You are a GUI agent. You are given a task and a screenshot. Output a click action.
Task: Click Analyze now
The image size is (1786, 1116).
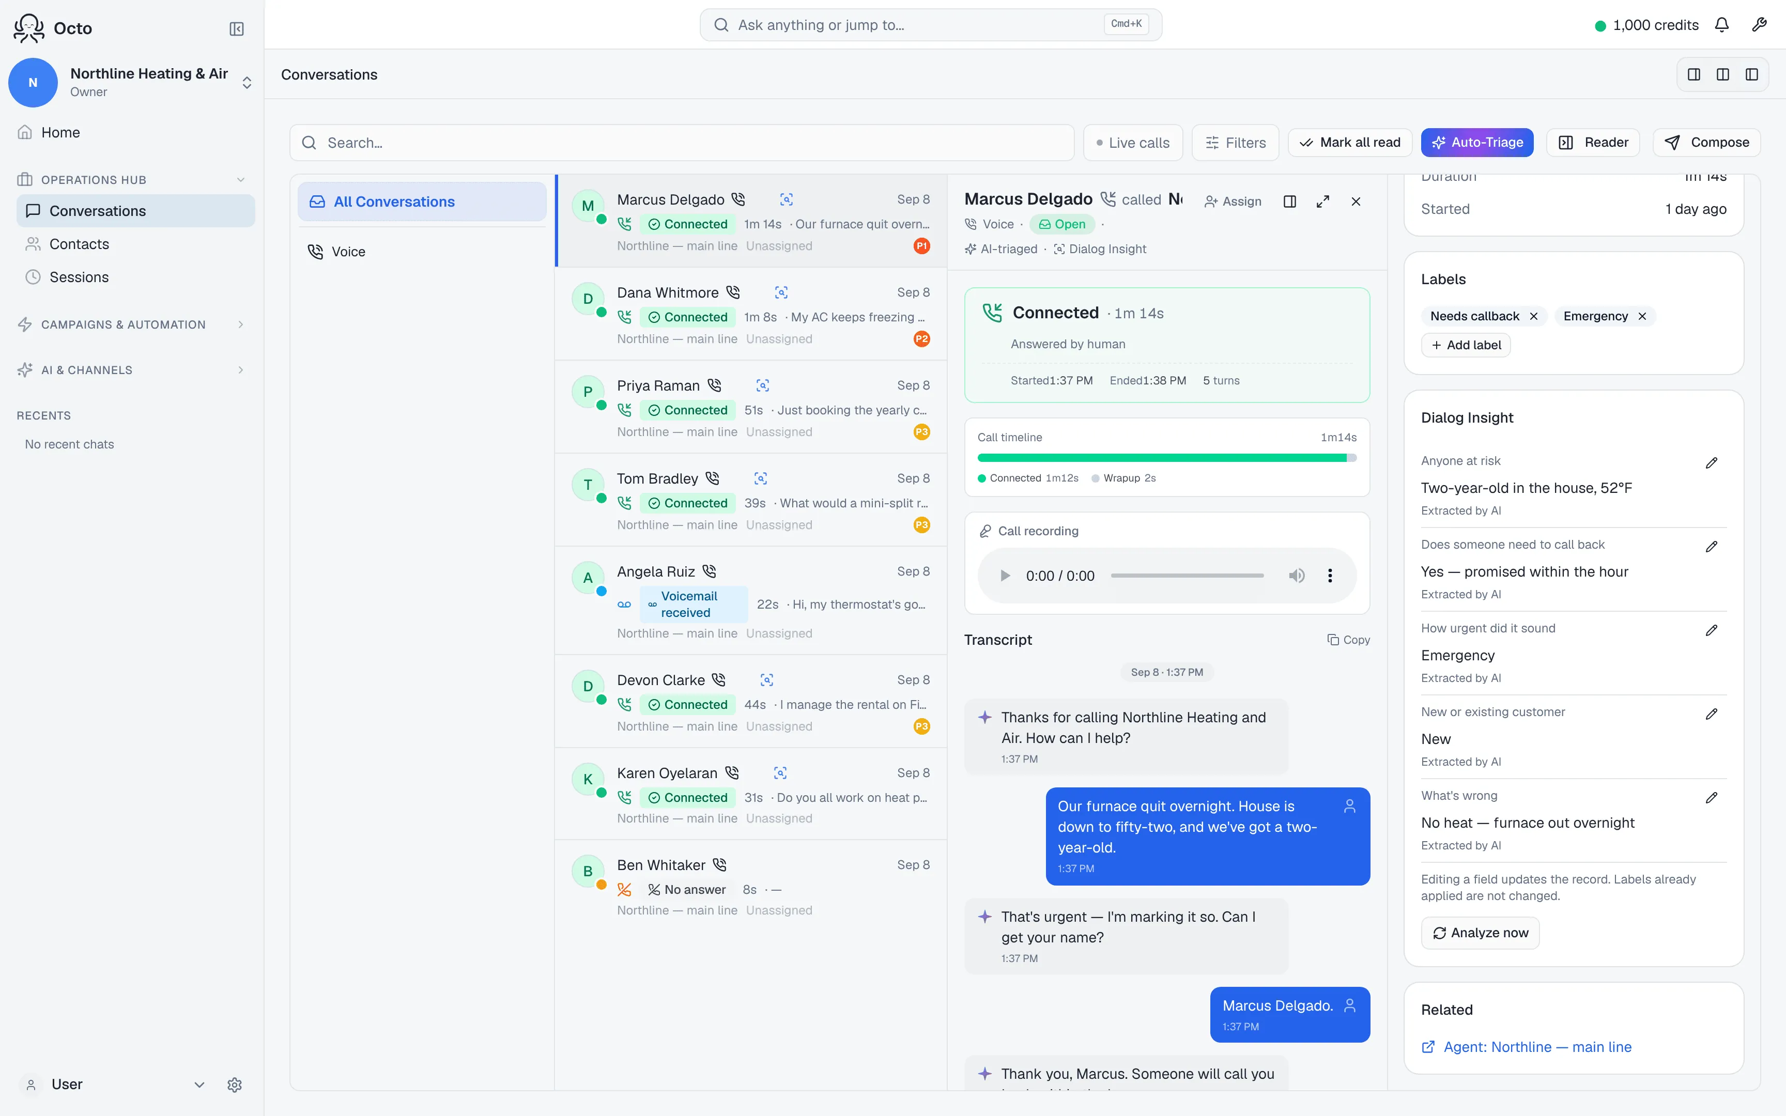tap(1480, 933)
